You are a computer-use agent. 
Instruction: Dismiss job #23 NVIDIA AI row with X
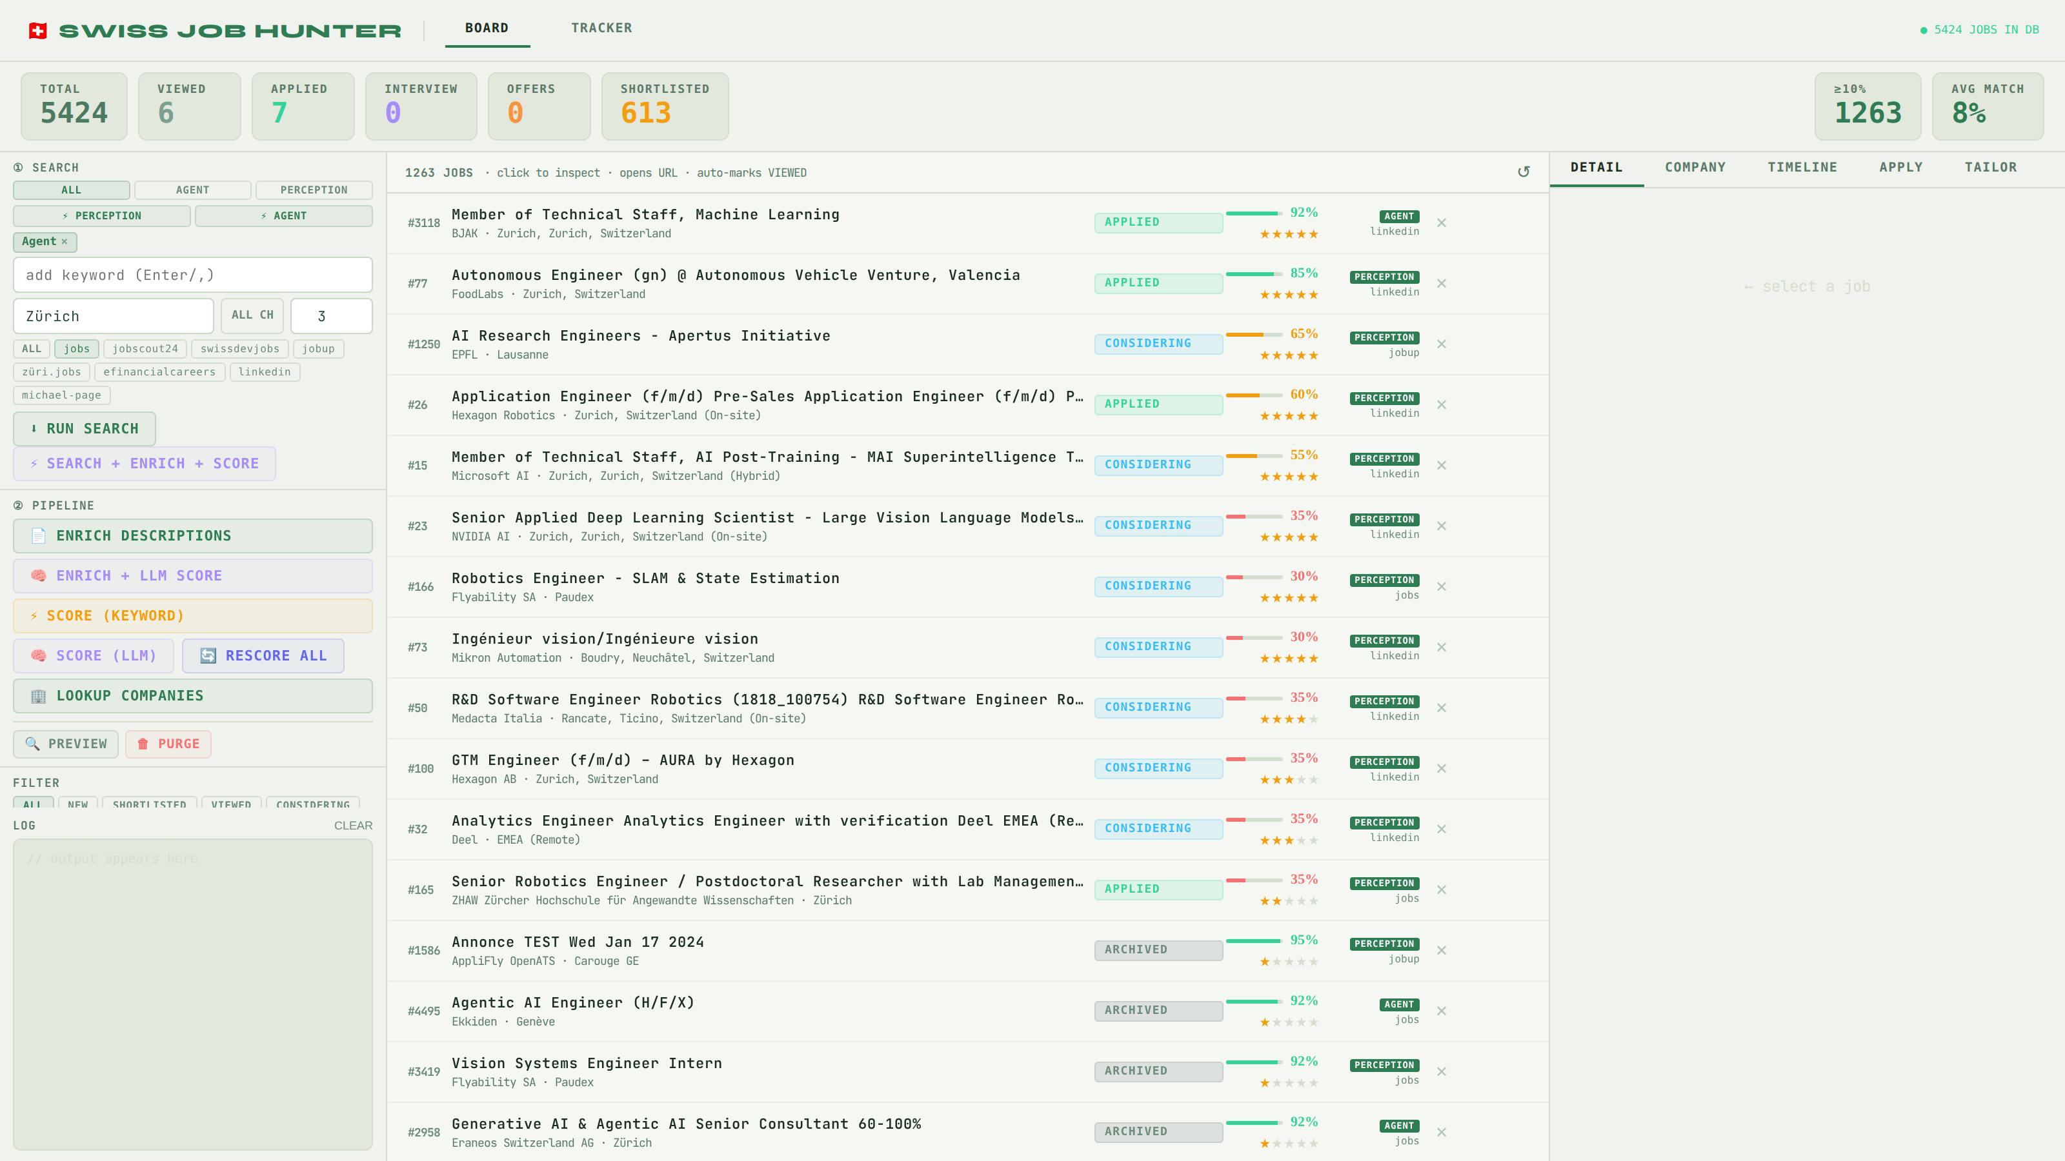[1442, 526]
